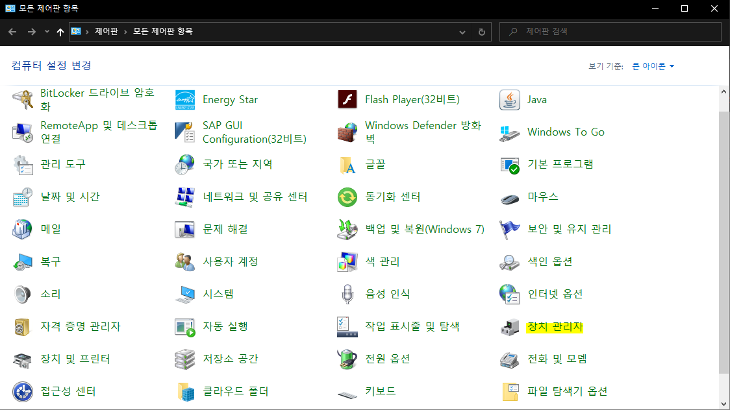The image size is (730, 410).
Task: Open 색인 옵션 magnifier icon
Action: (x=510, y=261)
